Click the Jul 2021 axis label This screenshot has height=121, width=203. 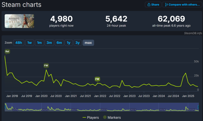click(85, 96)
